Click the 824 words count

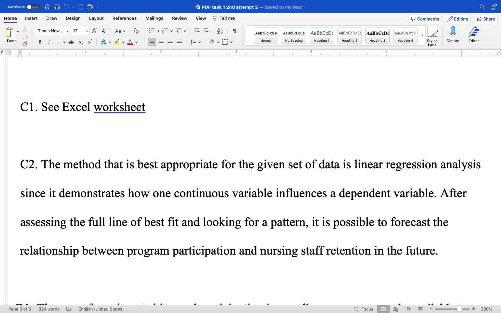tap(49, 309)
